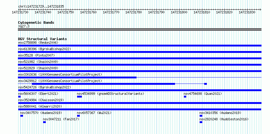The width and height of the screenshot is (270, 134).
Task: Click the full-width bar under esv2758898
Action: (140, 46)
